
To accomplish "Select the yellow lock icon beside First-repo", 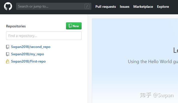I will point(8,62).
